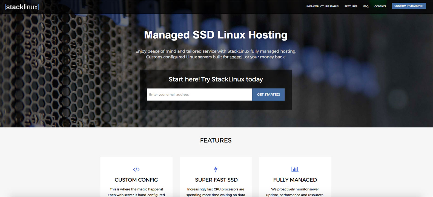Screen dimensions: 433x197
Task: Focus the email address input field
Action: 199,94
